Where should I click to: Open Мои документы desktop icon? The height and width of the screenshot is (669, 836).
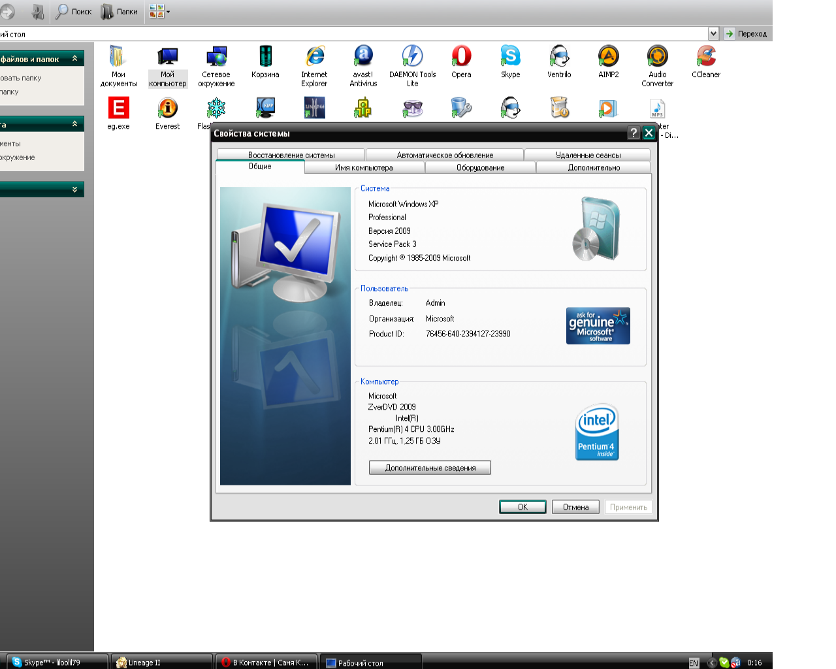coord(118,65)
